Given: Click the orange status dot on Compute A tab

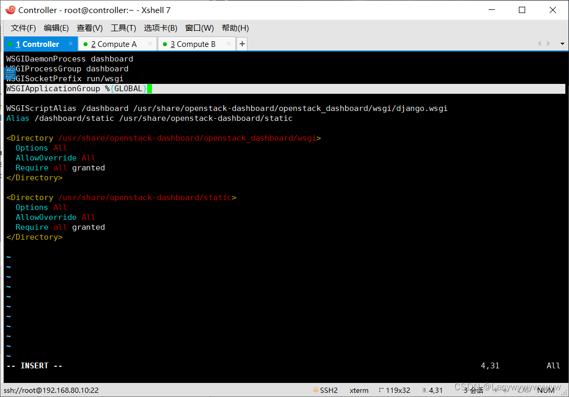Looking at the screenshot, I should (x=86, y=44).
